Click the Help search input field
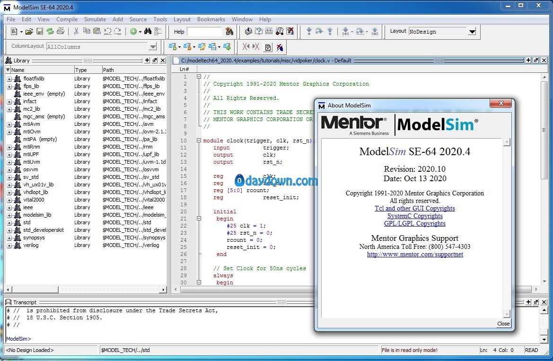 204,32
